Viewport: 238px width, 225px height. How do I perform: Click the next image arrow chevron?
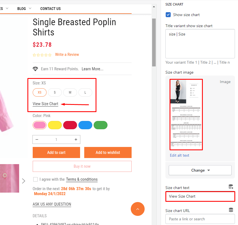tap(24, 181)
